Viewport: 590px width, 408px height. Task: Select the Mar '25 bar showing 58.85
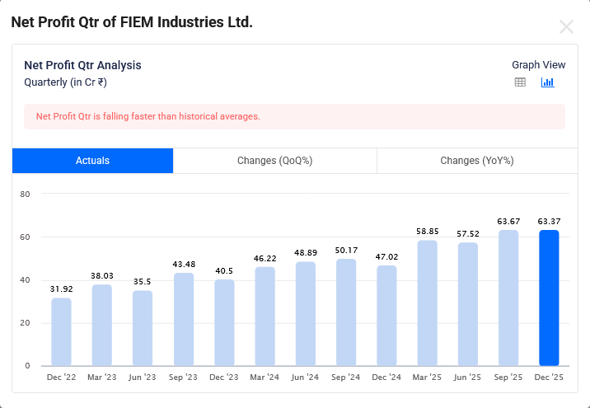tap(427, 303)
